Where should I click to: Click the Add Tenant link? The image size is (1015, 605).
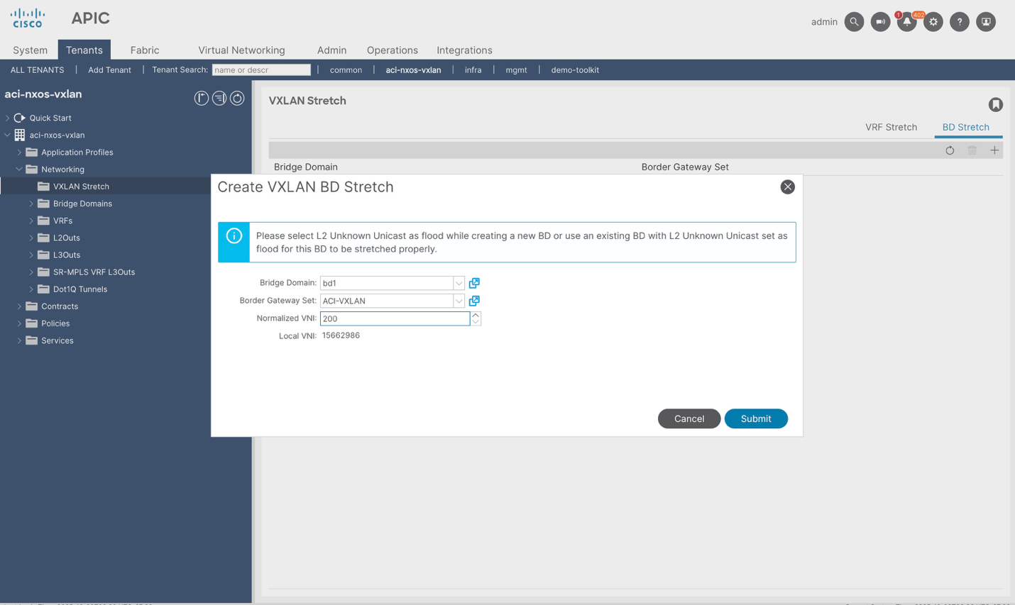coord(109,70)
